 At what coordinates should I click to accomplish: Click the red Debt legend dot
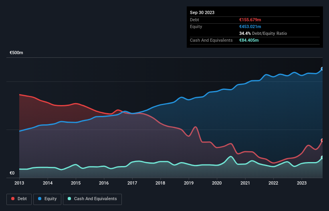pos(13,199)
